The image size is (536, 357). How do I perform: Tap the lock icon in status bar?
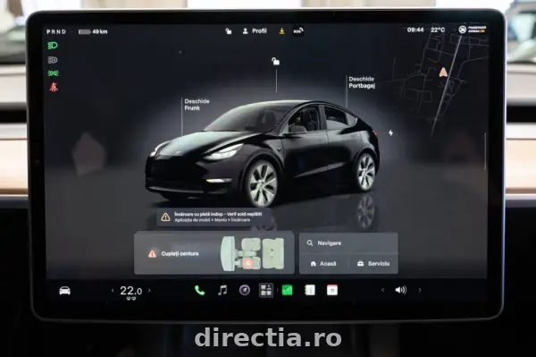[x=229, y=31]
